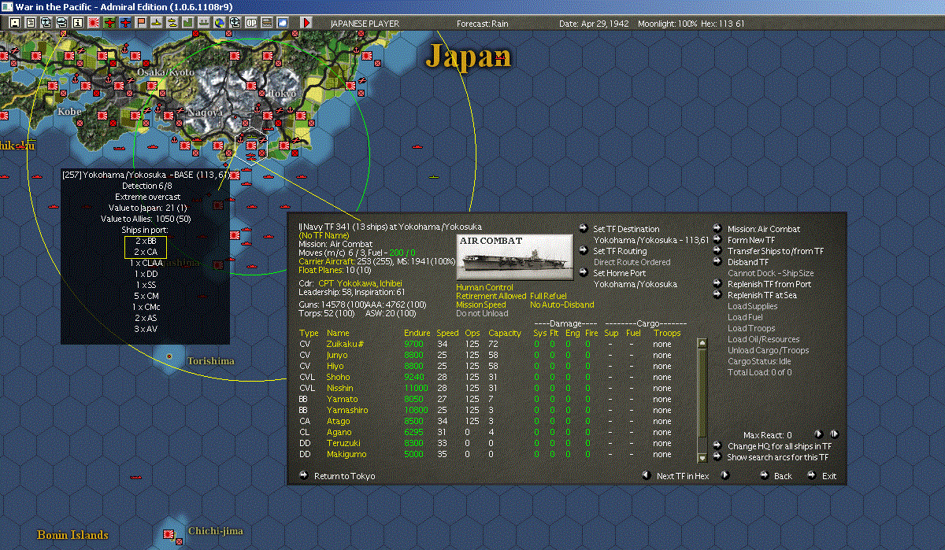Toggle the No Auto-Disband option
Image resolution: width=945 pixels, height=550 pixels.
pos(561,305)
